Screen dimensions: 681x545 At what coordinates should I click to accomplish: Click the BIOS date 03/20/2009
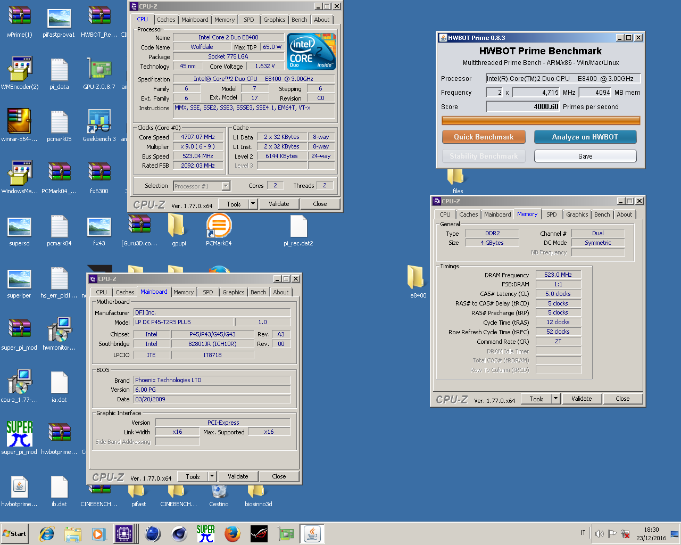[212, 399]
